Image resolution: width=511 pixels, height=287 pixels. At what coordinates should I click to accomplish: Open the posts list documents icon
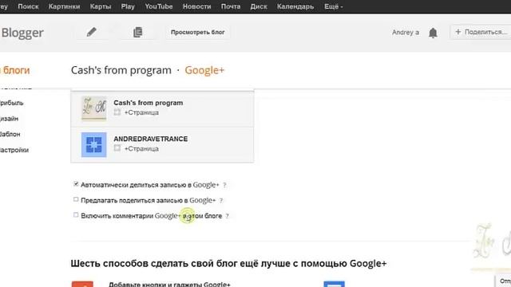tap(138, 32)
